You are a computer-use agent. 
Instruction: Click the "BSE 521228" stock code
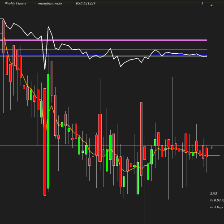point(86,3)
